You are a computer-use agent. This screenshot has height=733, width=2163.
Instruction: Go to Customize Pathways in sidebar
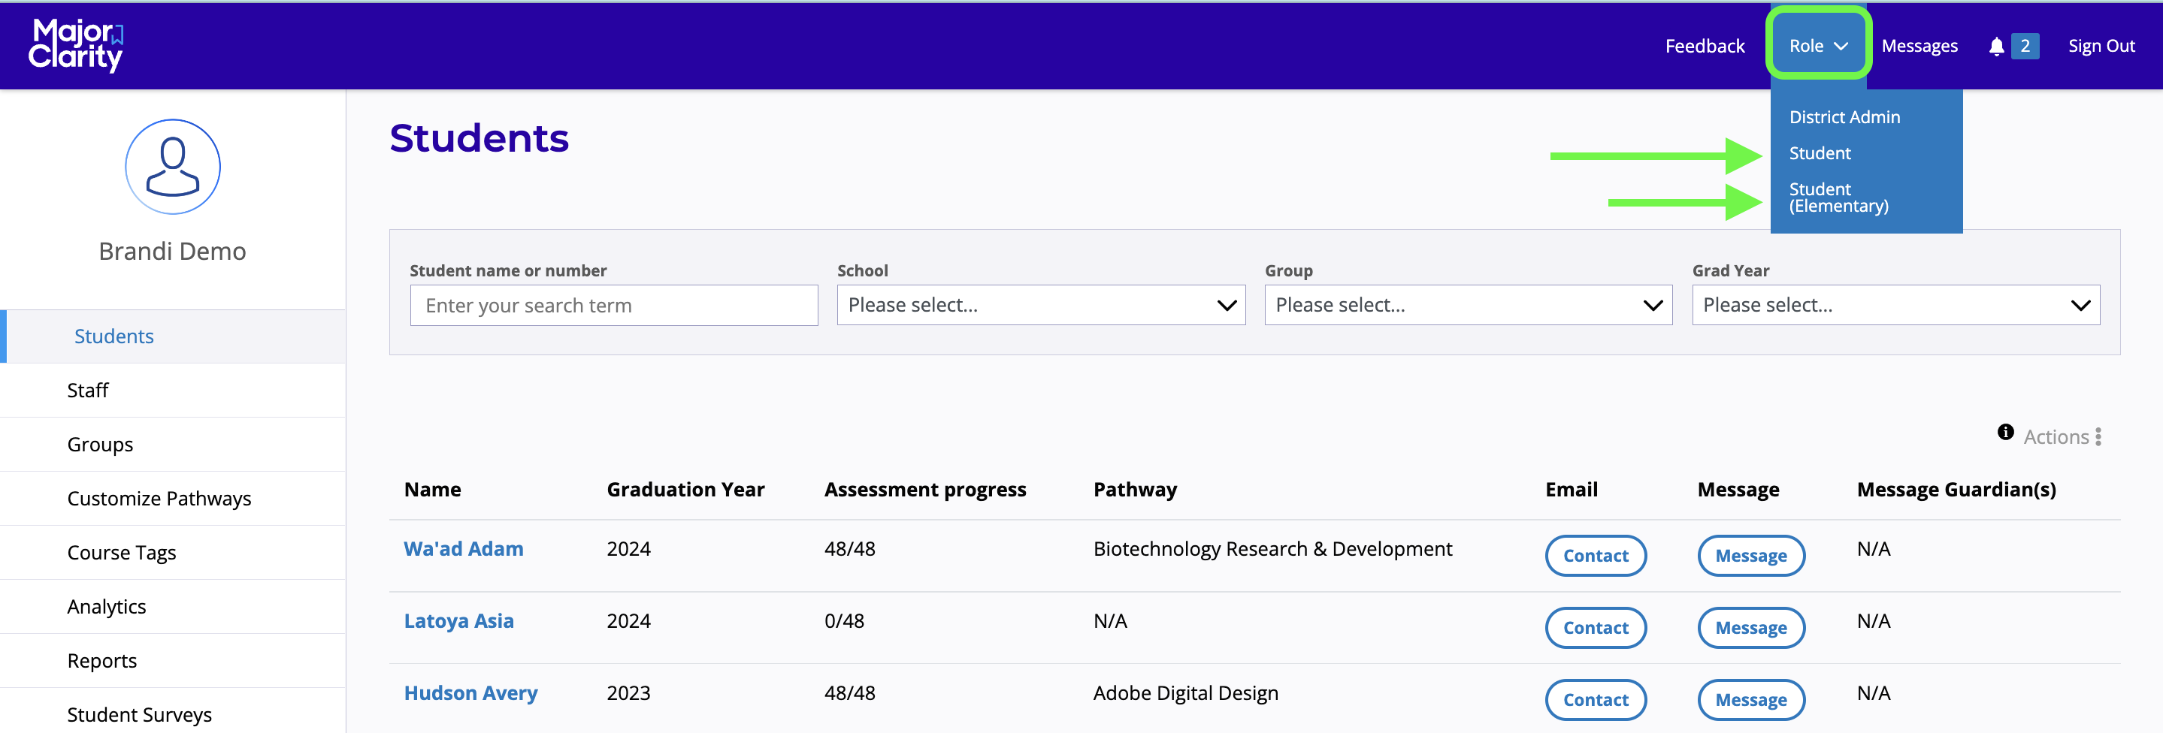pyautogui.click(x=159, y=498)
